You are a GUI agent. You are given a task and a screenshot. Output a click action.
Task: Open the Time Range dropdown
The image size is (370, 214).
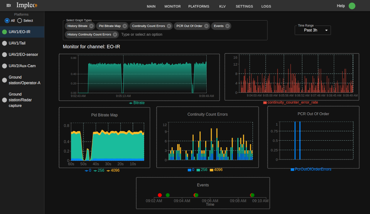(313, 30)
